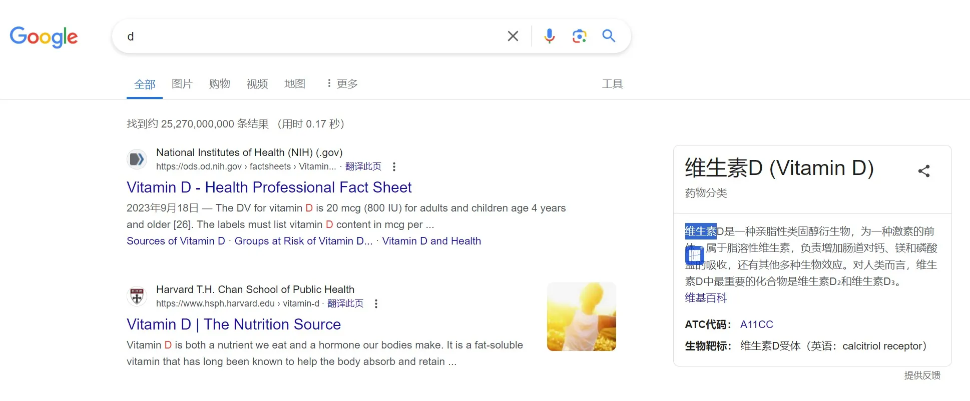Viewport: 970px width, 401px height.
Task: Open Google Lens image search
Action: [x=579, y=35]
